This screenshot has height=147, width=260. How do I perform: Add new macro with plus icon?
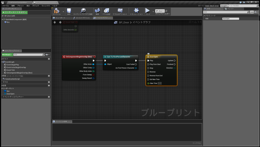point(49,82)
